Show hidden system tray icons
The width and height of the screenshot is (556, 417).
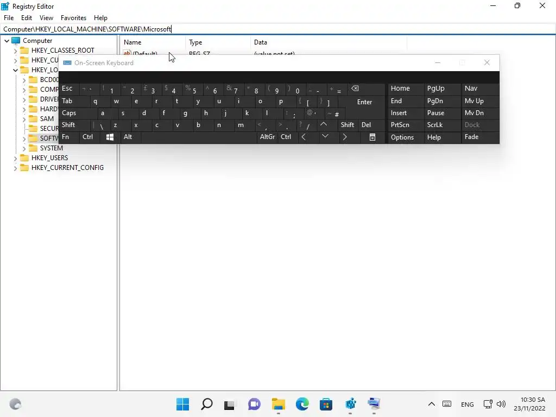click(432, 404)
